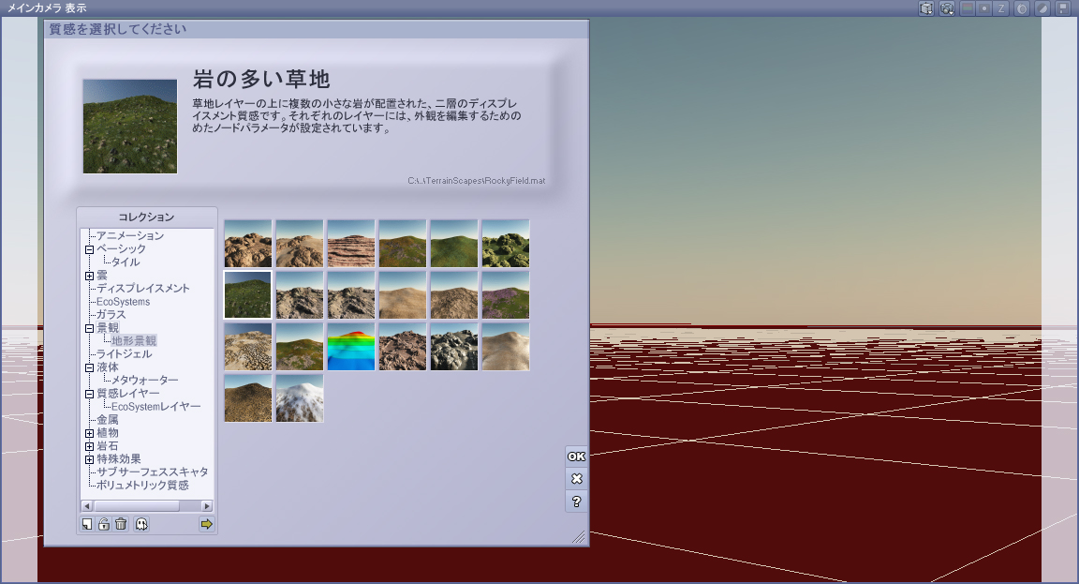Choose the purple flower hillside thumbnail
This screenshot has height=584, width=1079.
pyautogui.click(x=506, y=294)
